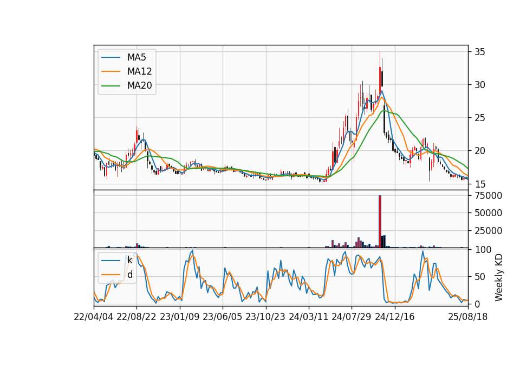Image resolution: width=520 pixels, height=373 pixels.
Task: Click the 22/04/04 date tick label
Action: click(x=94, y=317)
